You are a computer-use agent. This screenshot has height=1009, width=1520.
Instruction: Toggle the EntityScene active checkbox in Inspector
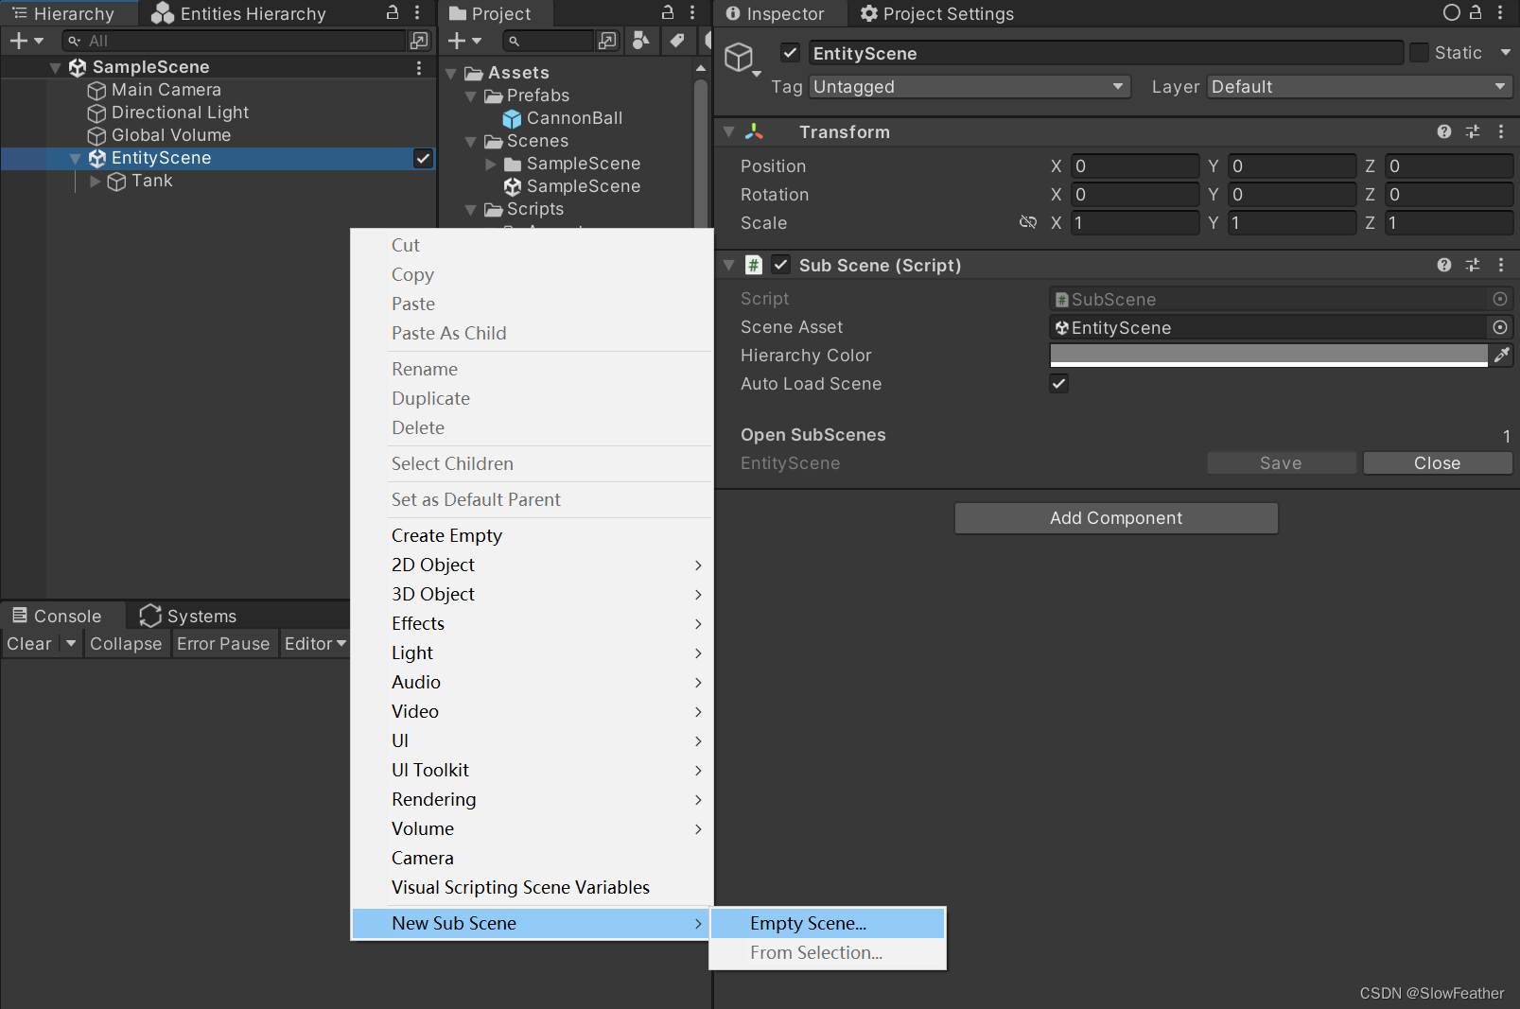[x=791, y=53]
